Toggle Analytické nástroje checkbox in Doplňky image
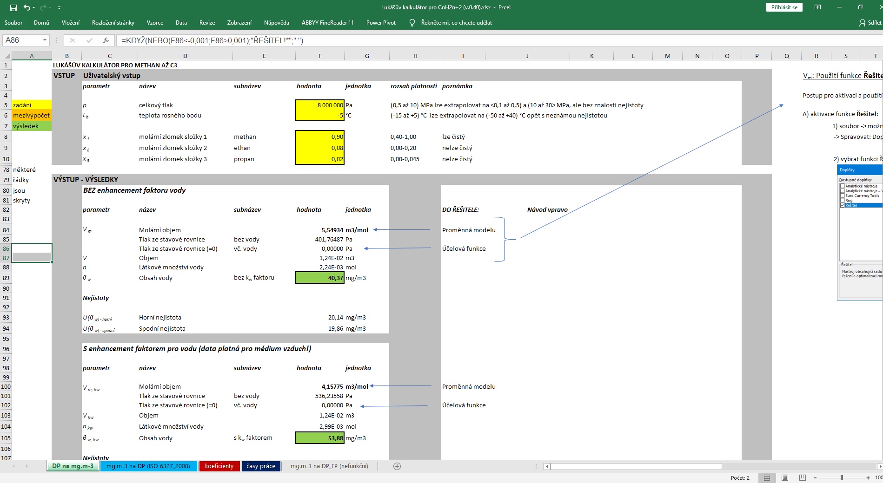 coord(842,186)
